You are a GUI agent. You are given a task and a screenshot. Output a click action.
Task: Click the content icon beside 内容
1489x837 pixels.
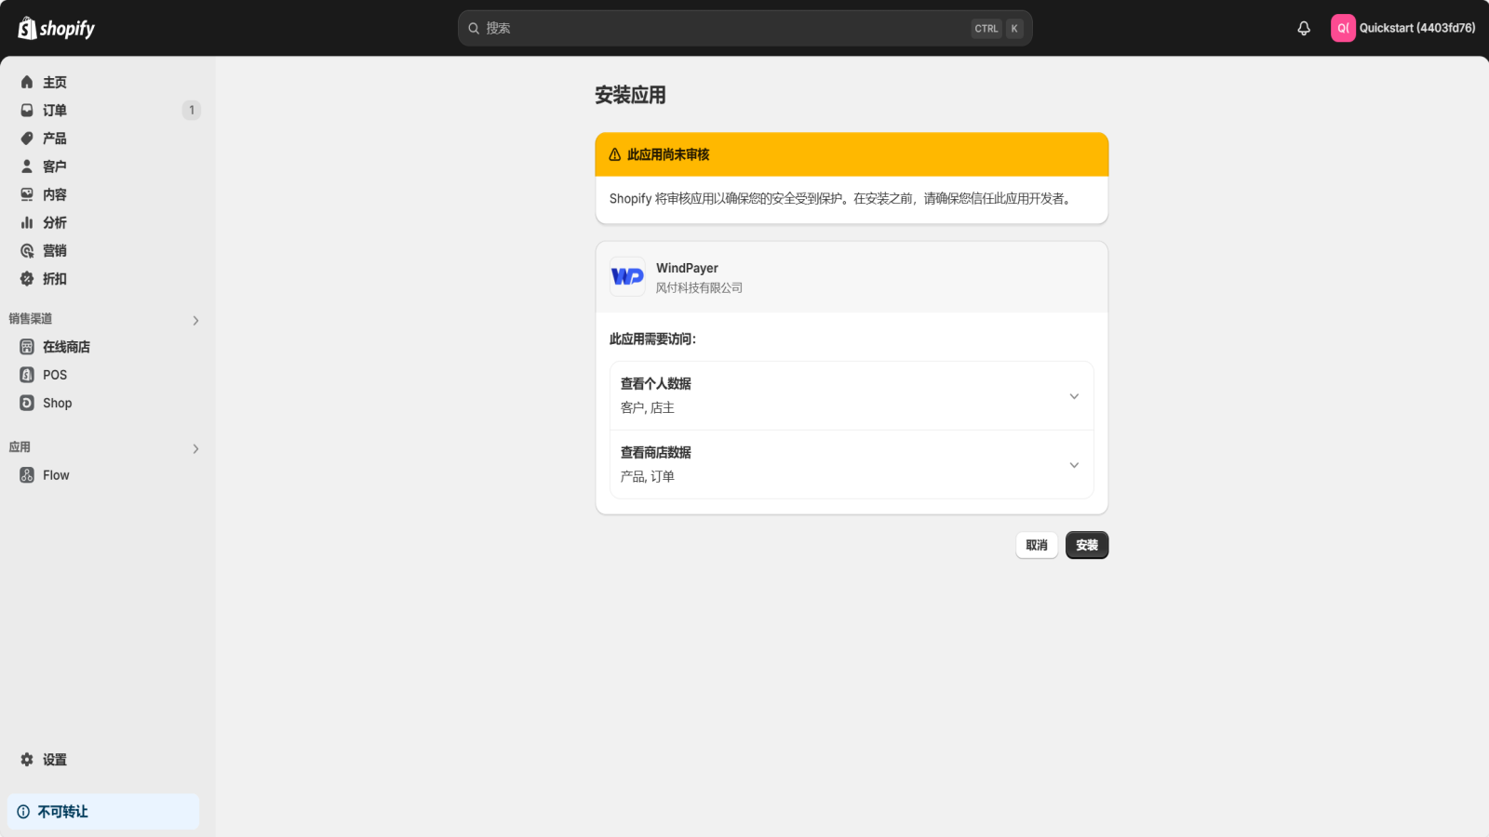(27, 194)
